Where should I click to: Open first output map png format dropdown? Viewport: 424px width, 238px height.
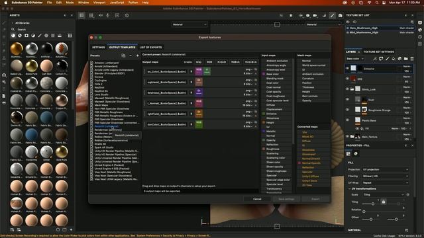249,69
